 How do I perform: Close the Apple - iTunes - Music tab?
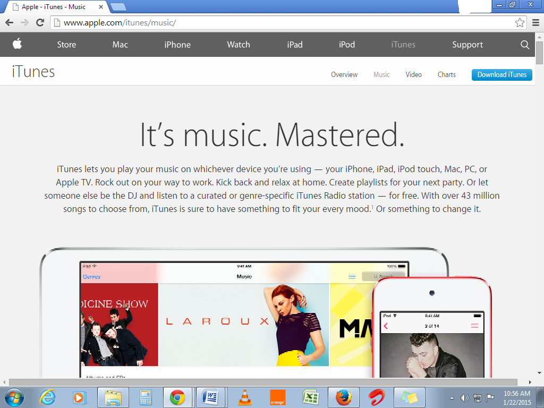(100, 6)
